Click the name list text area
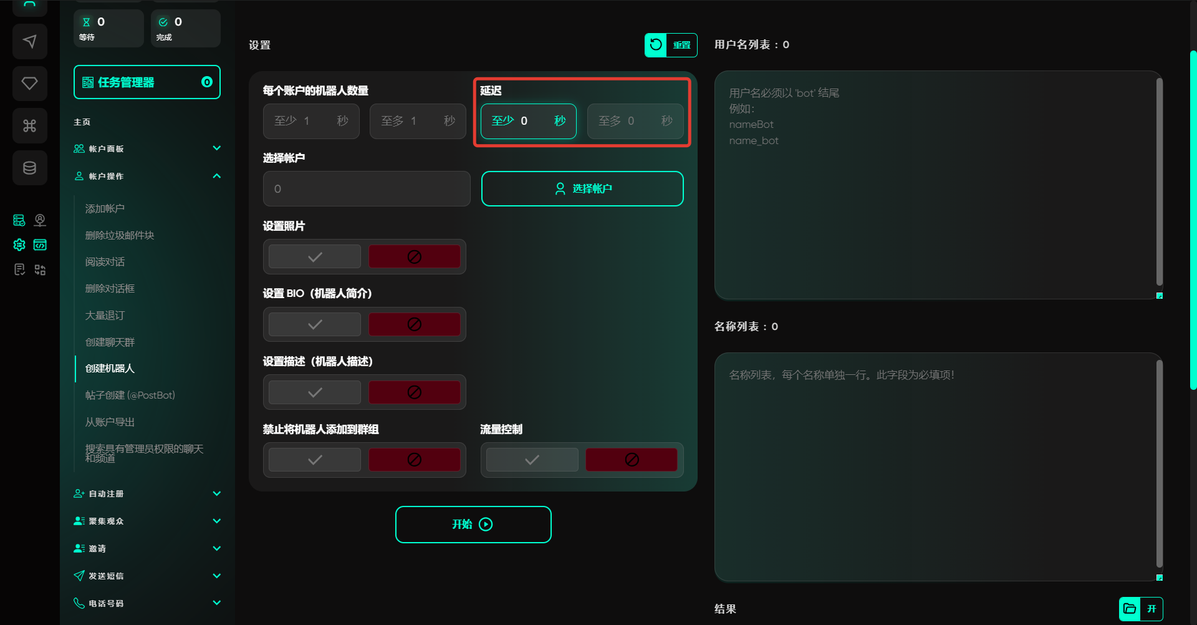The image size is (1197, 625). point(935,467)
